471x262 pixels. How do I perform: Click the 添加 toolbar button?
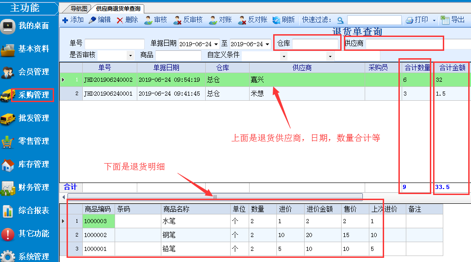(x=73, y=20)
